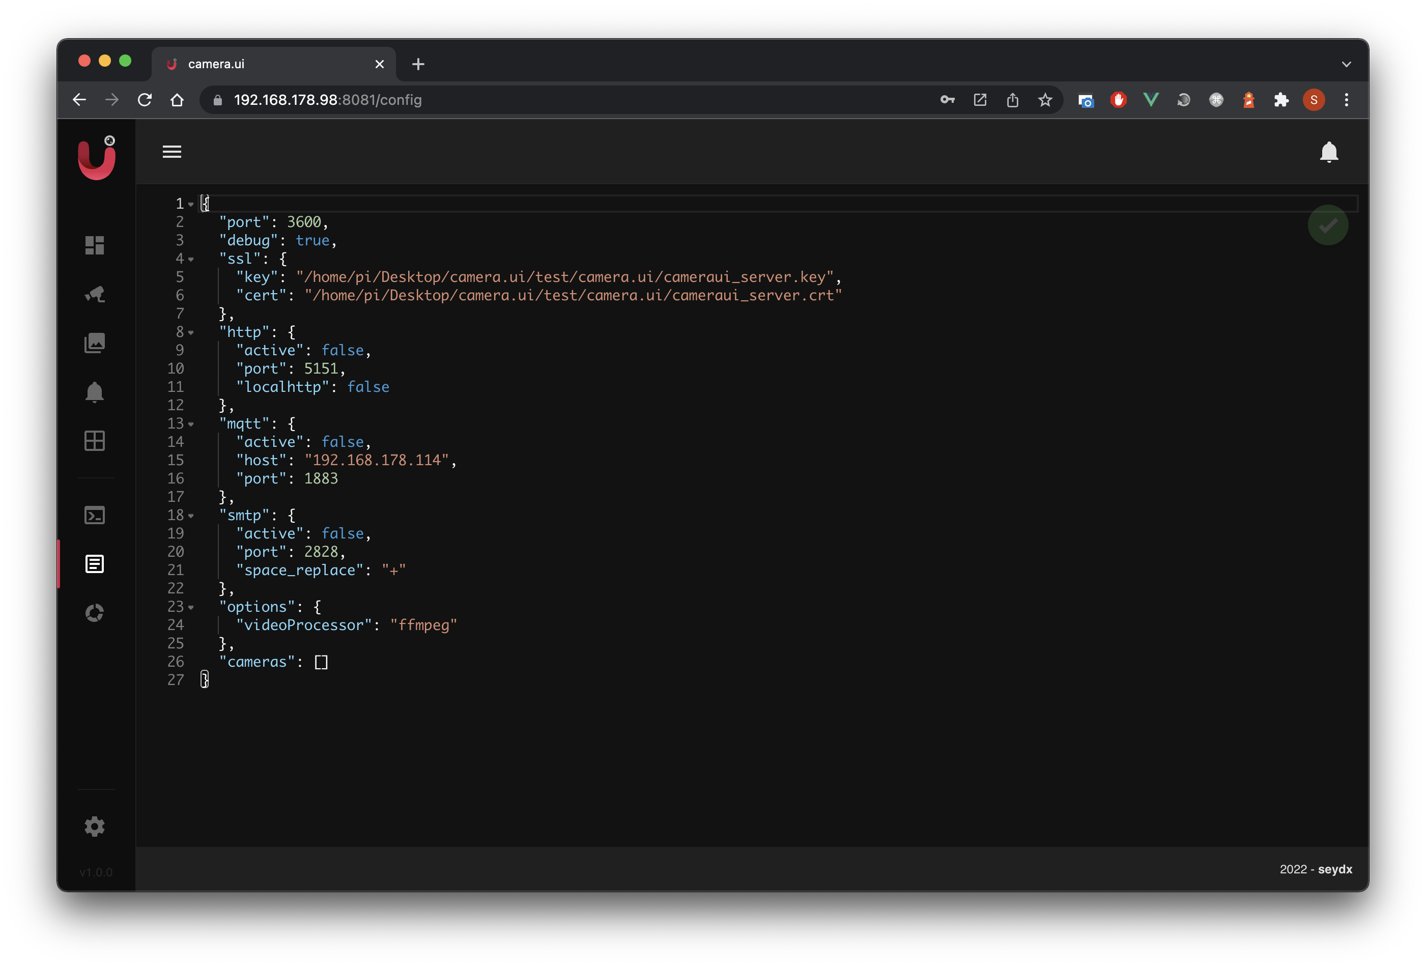Collapse the root object at line 1
The height and width of the screenshot is (967, 1426).
[x=191, y=204]
